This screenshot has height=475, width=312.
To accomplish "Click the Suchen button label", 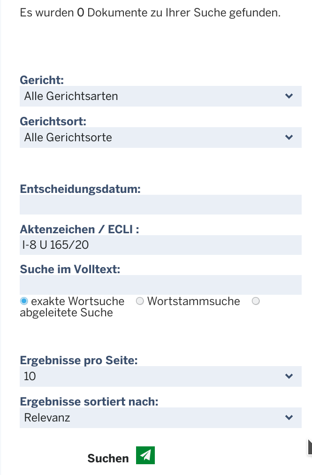I will (x=108, y=459).
